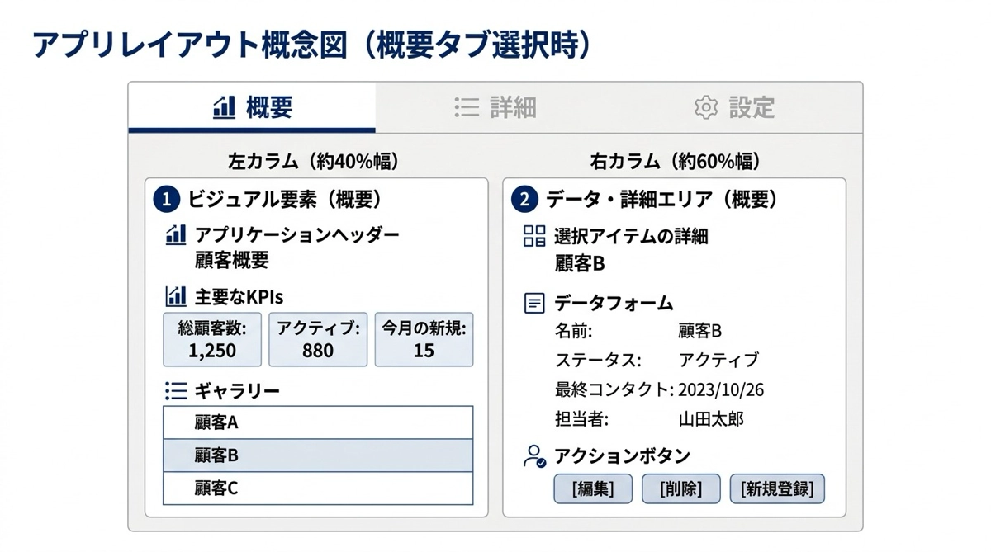Click the アクティブ KPI card showing 880
The height and width of the screenshot is (552, 991).
318,339
